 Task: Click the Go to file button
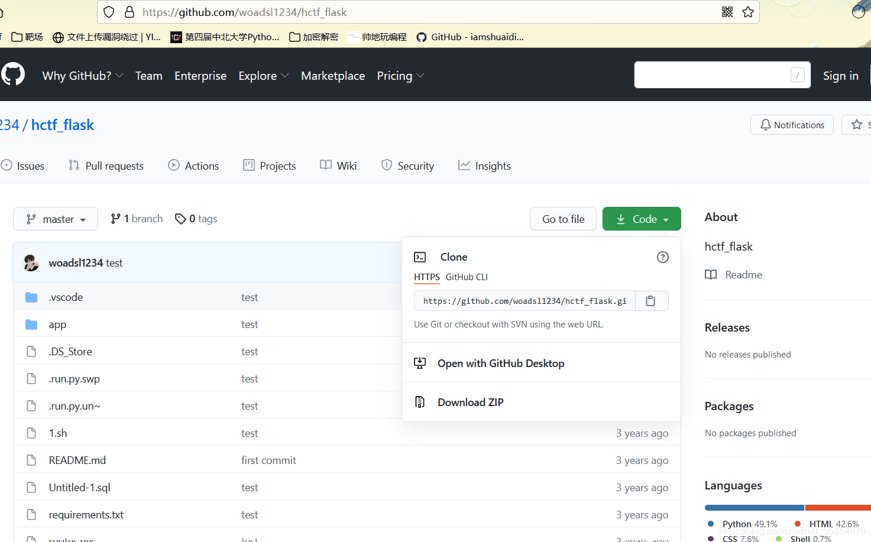564,219
